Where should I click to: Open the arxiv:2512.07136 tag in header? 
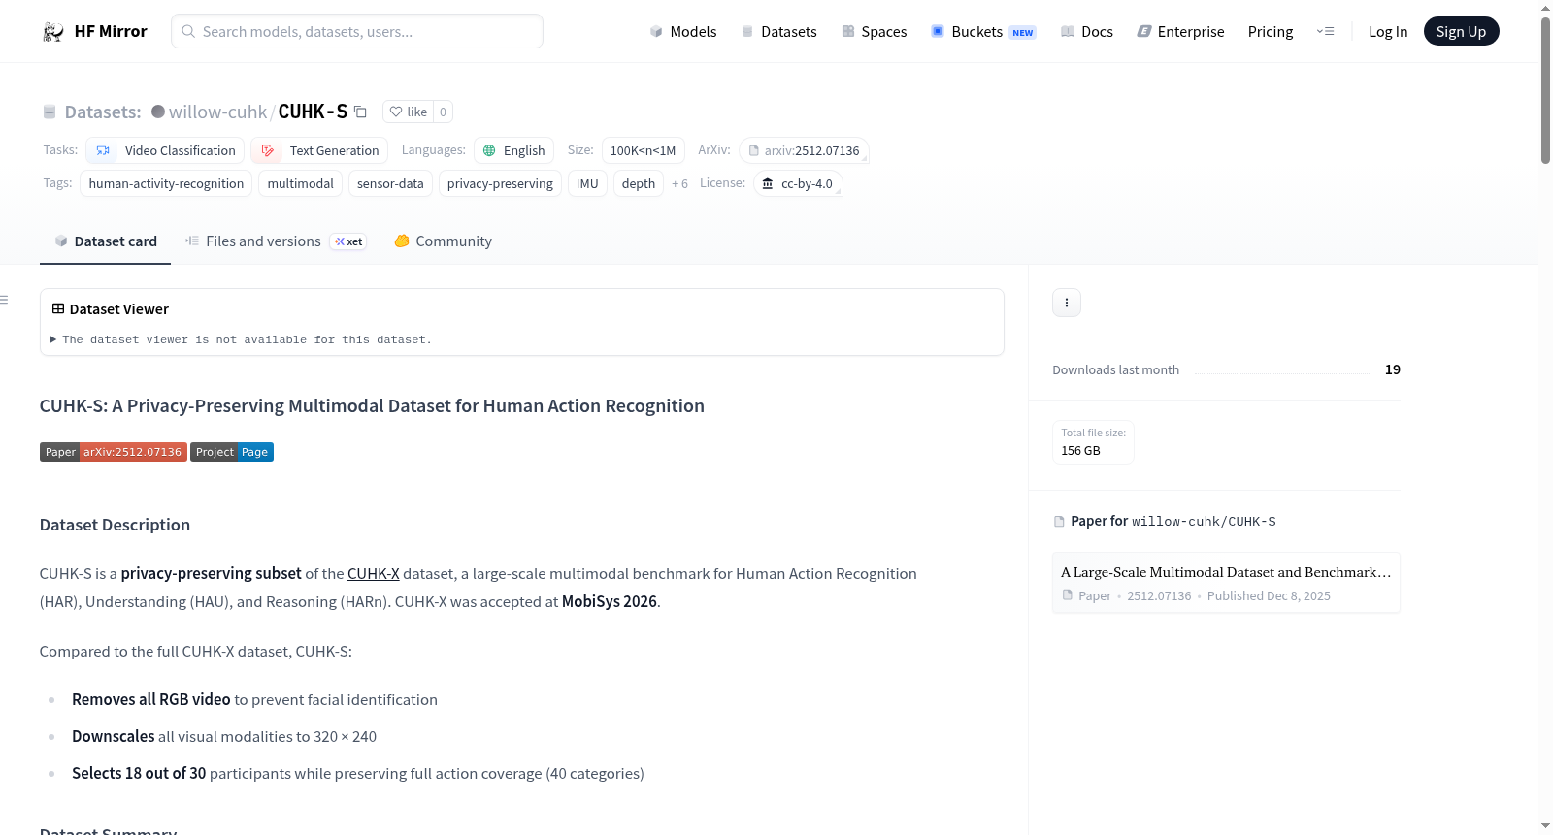click(804, 150)
